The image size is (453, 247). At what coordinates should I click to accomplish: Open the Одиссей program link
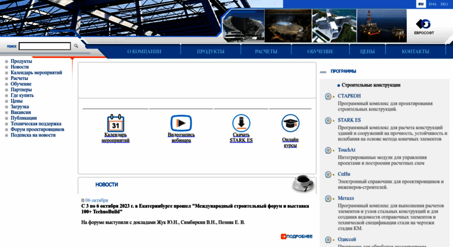pos(347,239)
